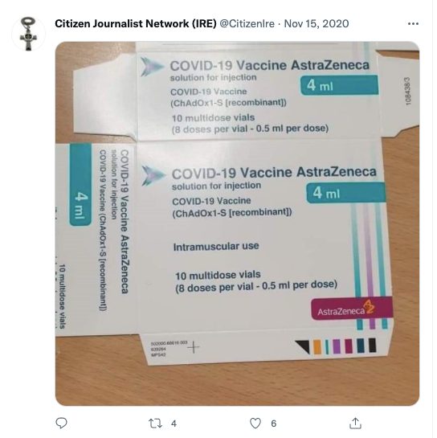
Task: Click the upper teal 4 ml label in photo
Action: [339, 85]
